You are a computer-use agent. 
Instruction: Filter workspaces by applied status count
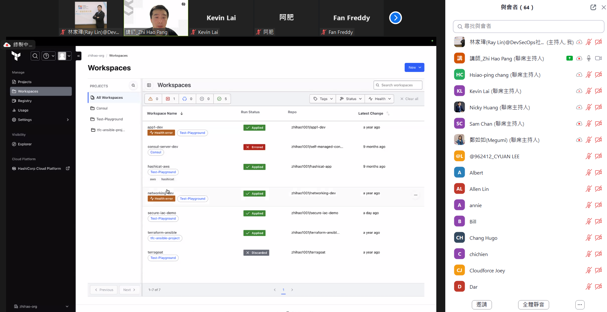pyautogui.click(x=222, y=99)
